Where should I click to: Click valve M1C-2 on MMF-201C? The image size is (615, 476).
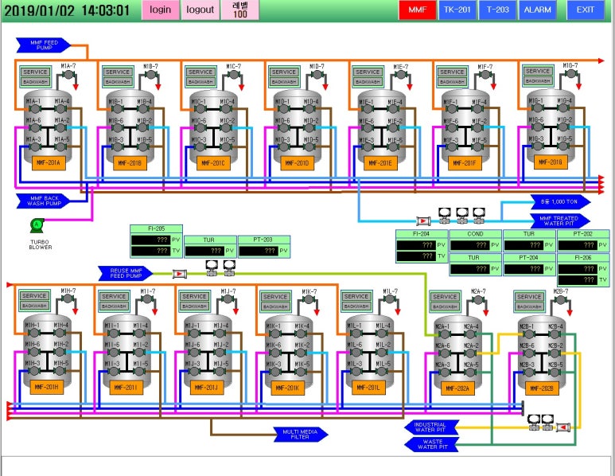tap(226, 128)
